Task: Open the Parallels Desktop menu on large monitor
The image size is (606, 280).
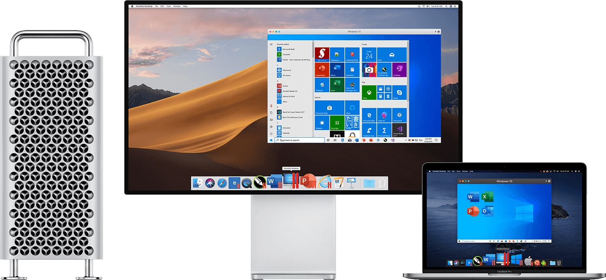Action: coord(144,6)
